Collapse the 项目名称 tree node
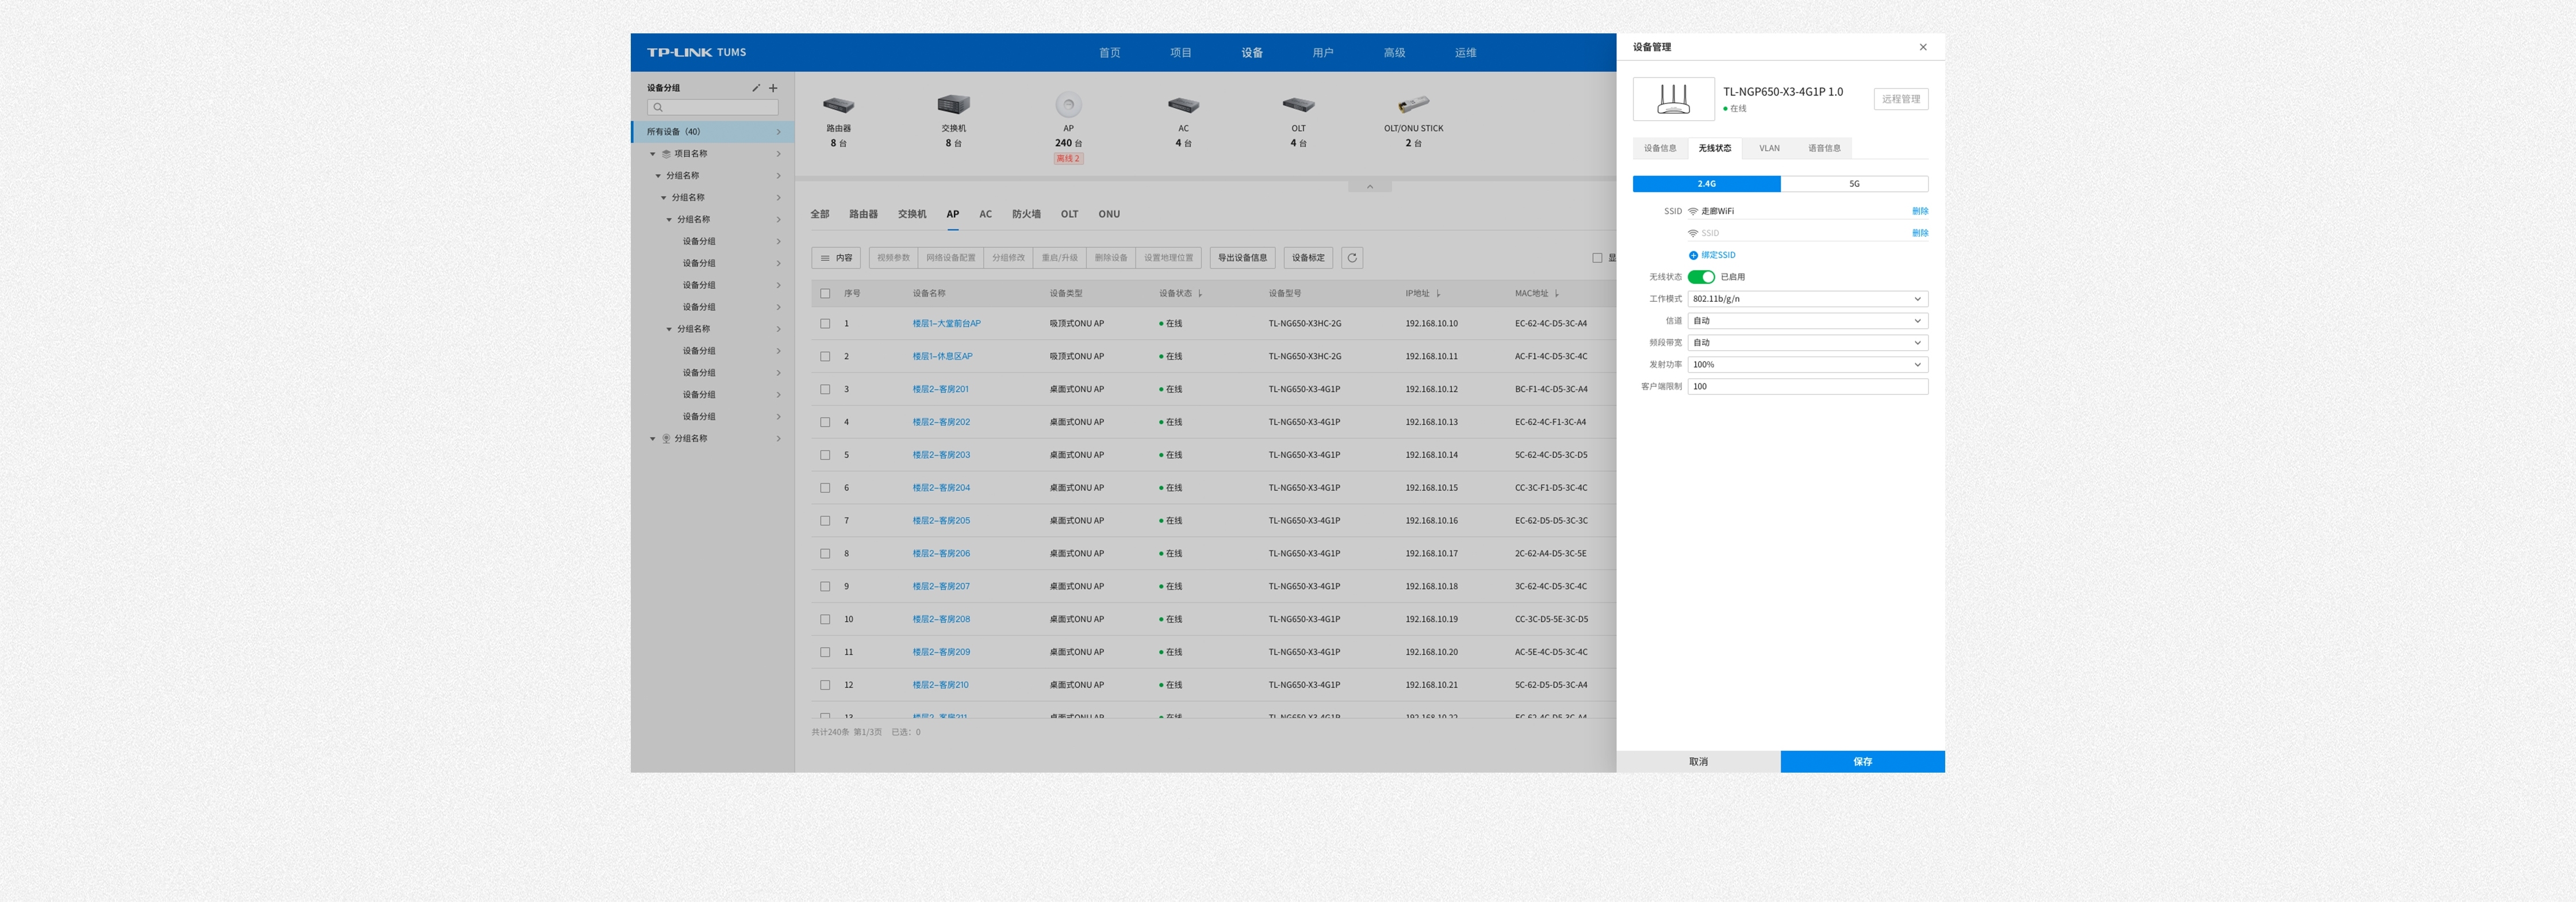 tap(653, 154)
